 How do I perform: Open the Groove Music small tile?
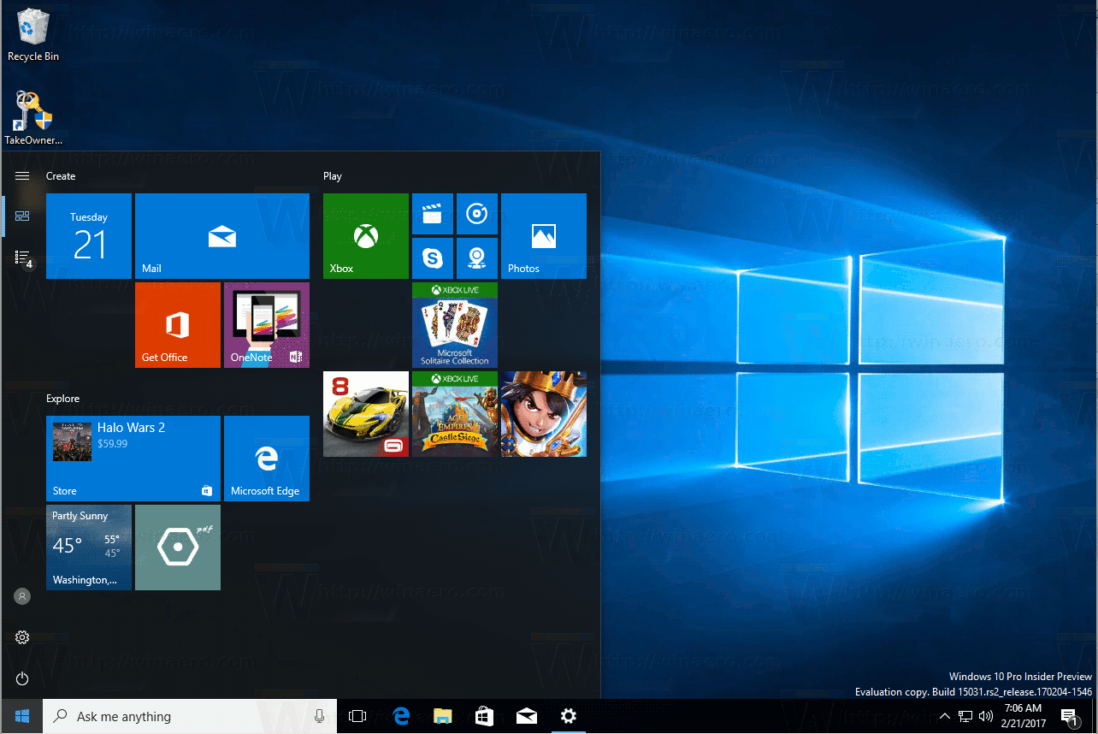click(477, 214)
